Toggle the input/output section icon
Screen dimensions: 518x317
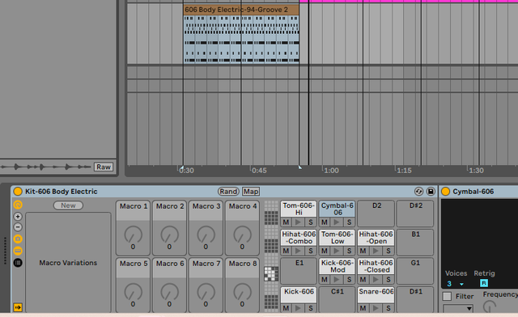(18, 307)
